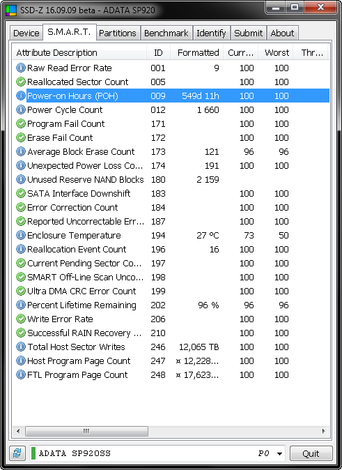
Task: Click the green check icon beside Reallocated Sector Count
Action: pyautogui.click(x=21, y=82)
